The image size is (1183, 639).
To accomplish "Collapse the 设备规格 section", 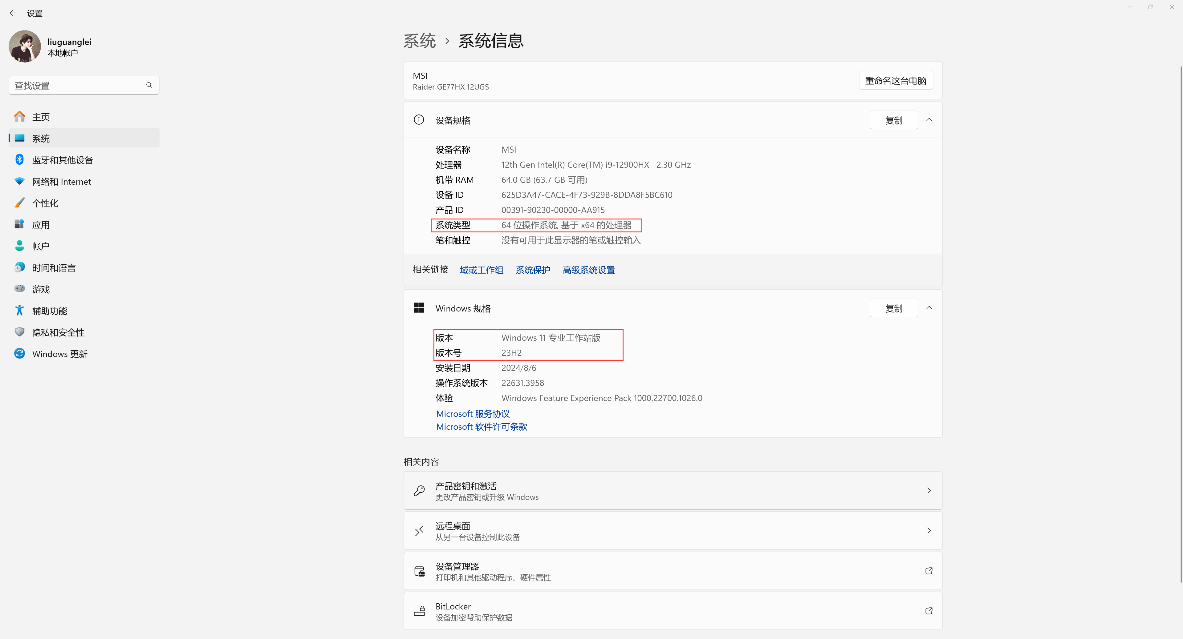I will click(929, 120).
